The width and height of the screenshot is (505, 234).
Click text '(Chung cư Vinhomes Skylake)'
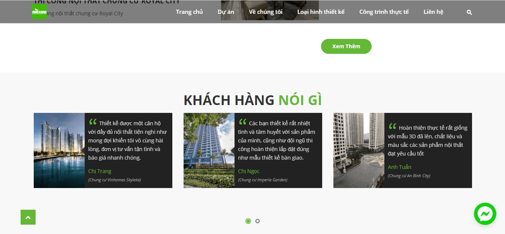click(115, 180)
